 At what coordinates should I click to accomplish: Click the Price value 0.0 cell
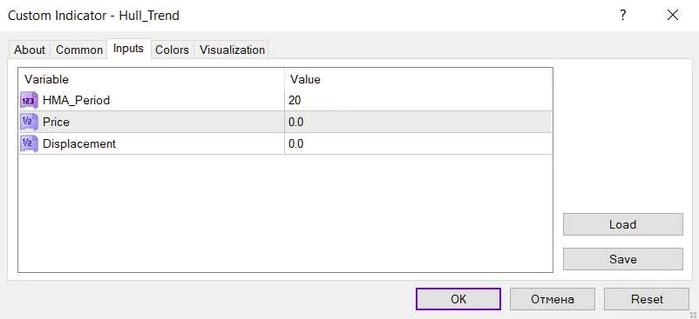(x=418, y=122)
